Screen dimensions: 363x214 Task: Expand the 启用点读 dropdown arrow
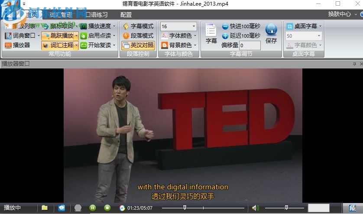click(x=114, y=36)
